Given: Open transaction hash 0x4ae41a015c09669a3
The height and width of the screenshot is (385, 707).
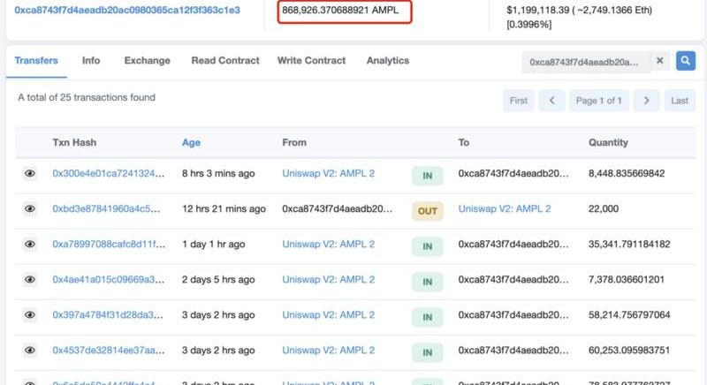Looking at the screenshot, I should pyautogui.click(x=108, y=279).
